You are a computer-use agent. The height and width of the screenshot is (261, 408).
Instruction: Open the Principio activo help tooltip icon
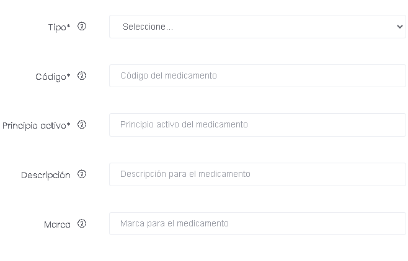click(82, 125)
